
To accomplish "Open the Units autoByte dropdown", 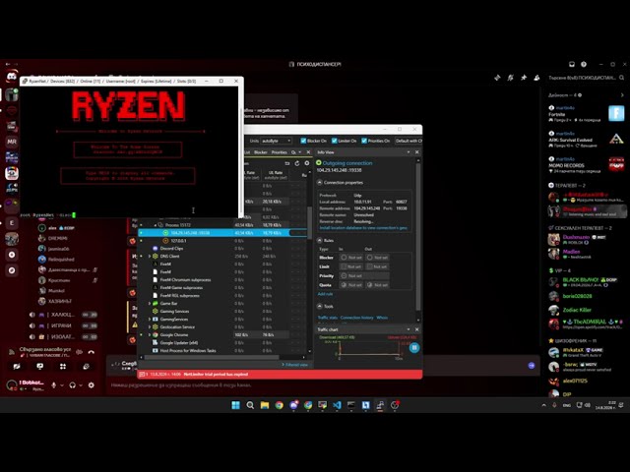I will 276,141.
